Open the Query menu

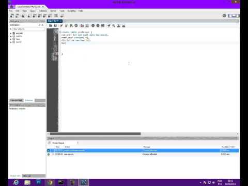click(33, 11)
